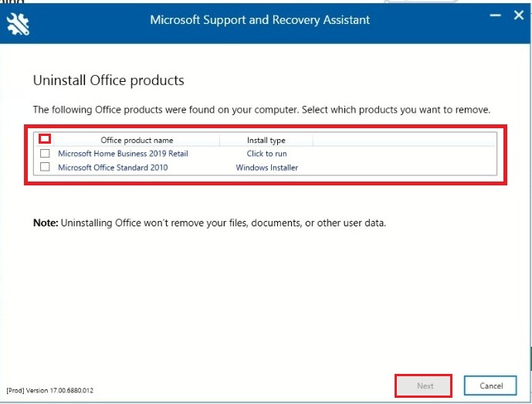Screen dimensions: 532x404
Task: Select the Microsoft Home Business 2019 Retail name
Action: point(123,154)
